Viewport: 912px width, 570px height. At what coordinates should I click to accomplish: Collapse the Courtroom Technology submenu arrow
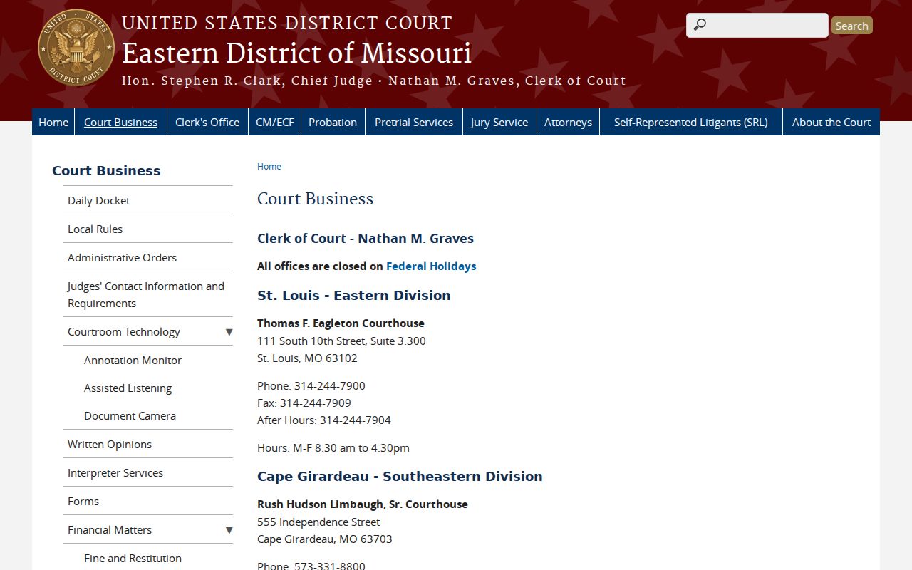[229, 331]
